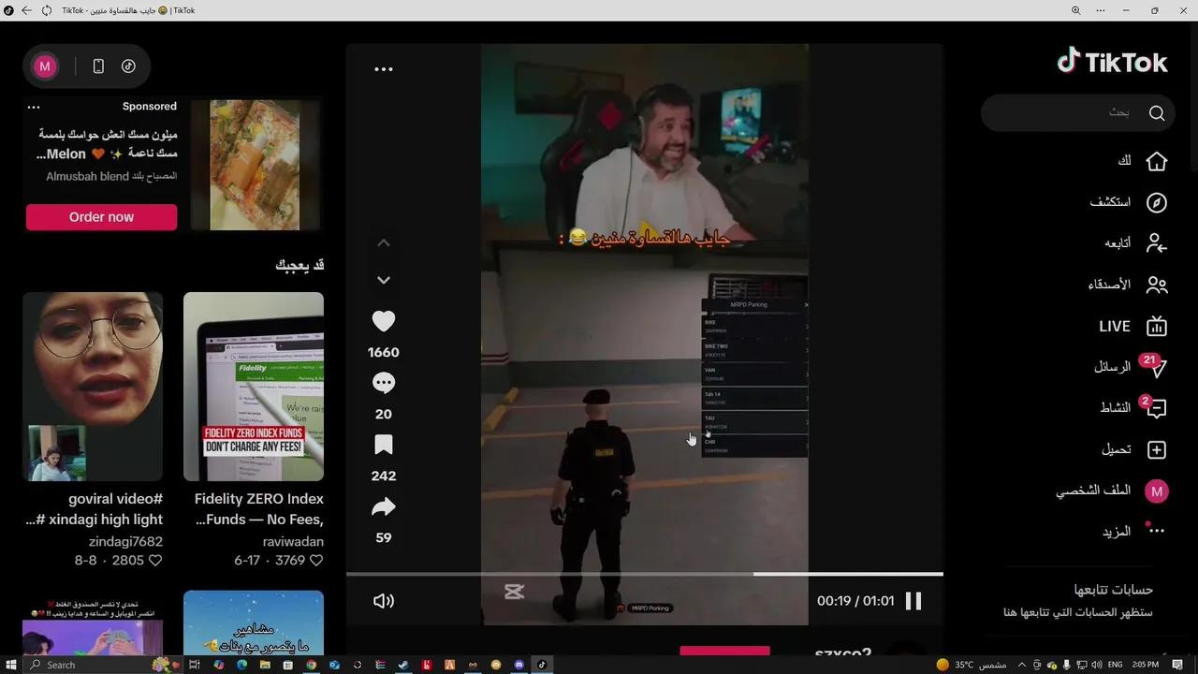Click the TikTok coin icon

coord(128,66)
